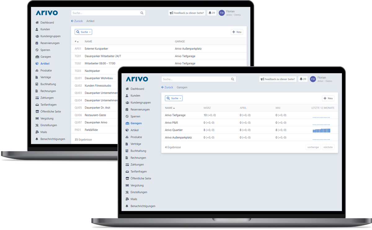Focus search field in front window
The image size is (372, 230).
(199, 79)
